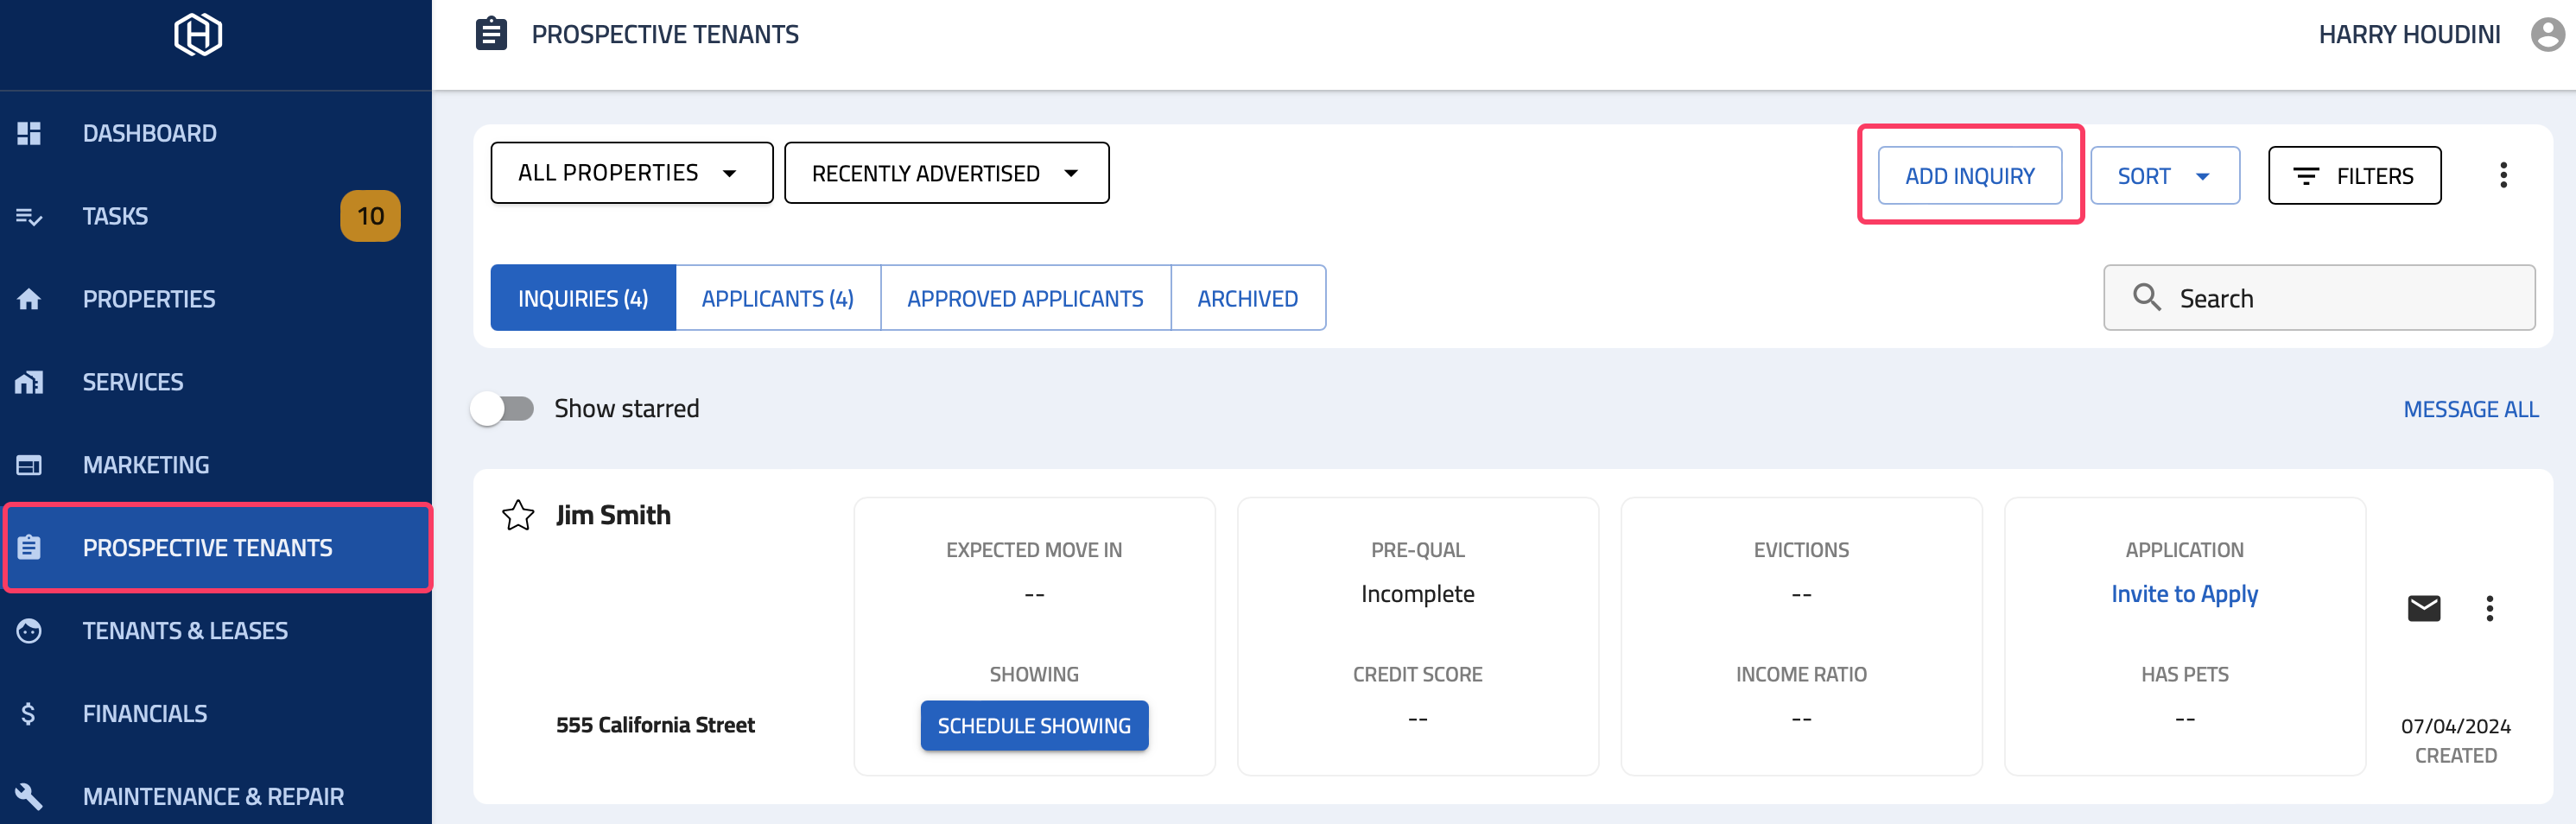Select Prospective Tenants in the sidebar
2576x824 pixels.
coord(218,548)
